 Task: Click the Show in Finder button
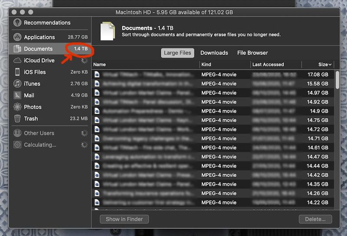124,219
